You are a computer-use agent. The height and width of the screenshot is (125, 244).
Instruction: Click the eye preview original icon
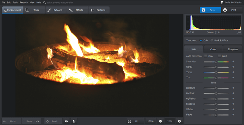pos(66,121)
